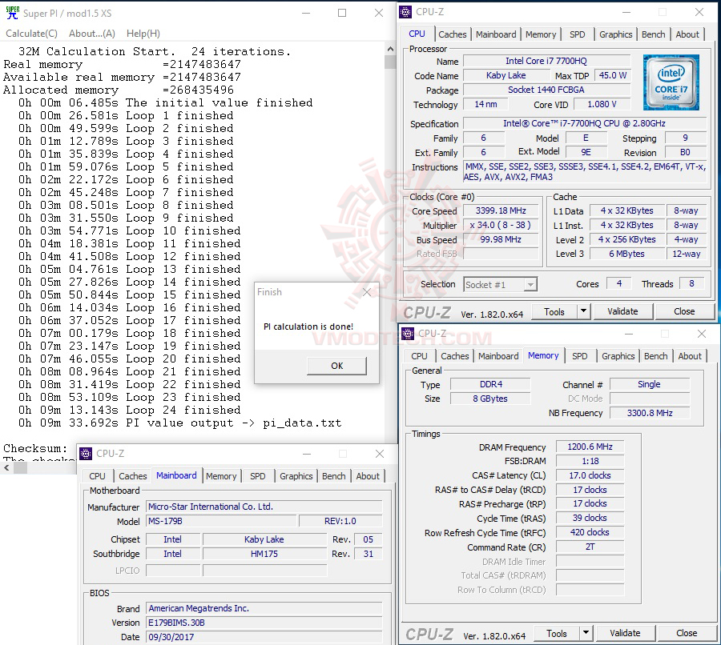Image resolution: width=721 pixels, height=645 pixels.
Task: Click the Super PI application icon in title bar
Action: point(11,13)
